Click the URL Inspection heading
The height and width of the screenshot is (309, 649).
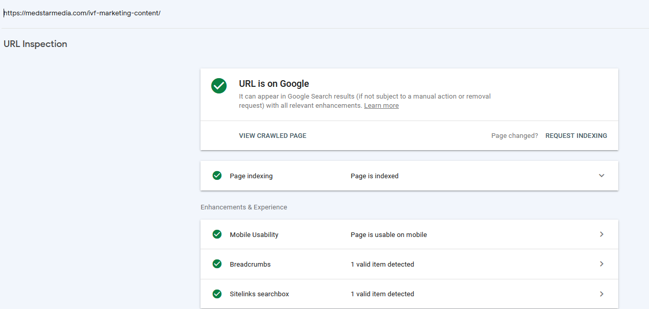pos(35,44)
